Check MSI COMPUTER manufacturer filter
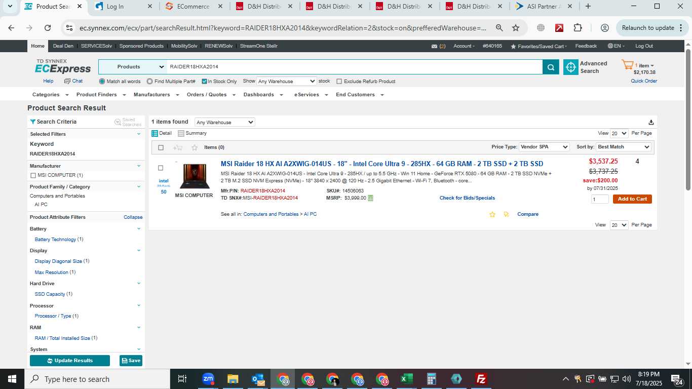Image resolution: width=692 pixels, height=389 pixels. (x=33, y=175)
